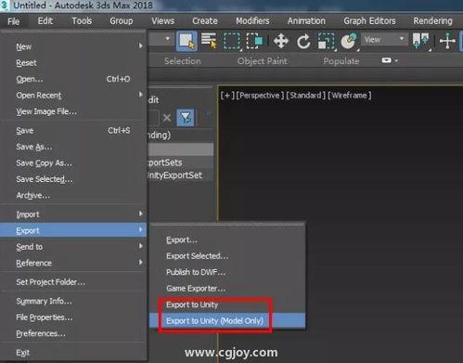Choose the Rectangular Selection Region icon
Image resolution: width=463 pixels, height=363 pixels.
(232, 41)
